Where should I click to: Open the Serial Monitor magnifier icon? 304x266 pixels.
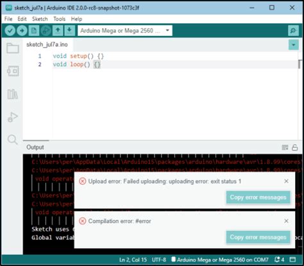293,31
